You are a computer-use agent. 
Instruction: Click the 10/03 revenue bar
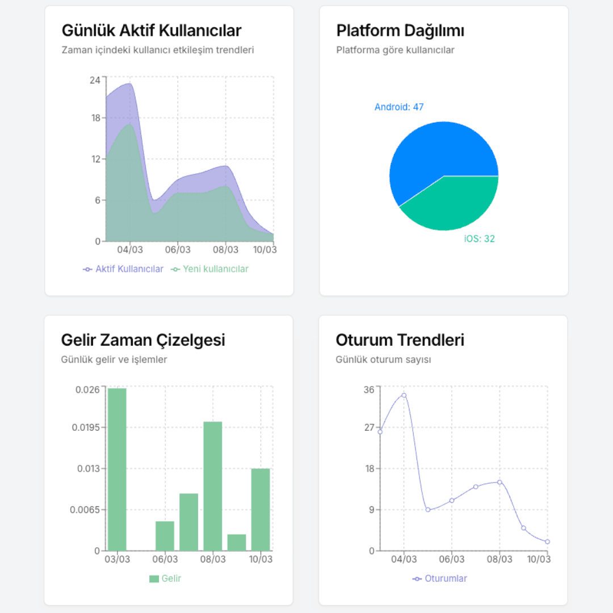(x=261, y=509)
